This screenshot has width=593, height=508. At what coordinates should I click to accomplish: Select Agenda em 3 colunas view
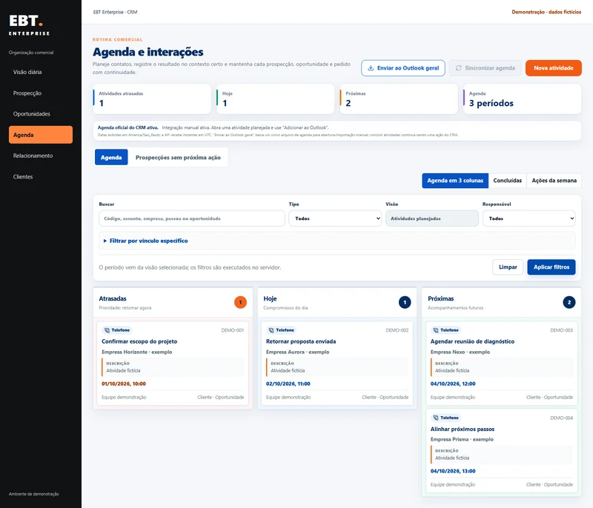point(455,181)
